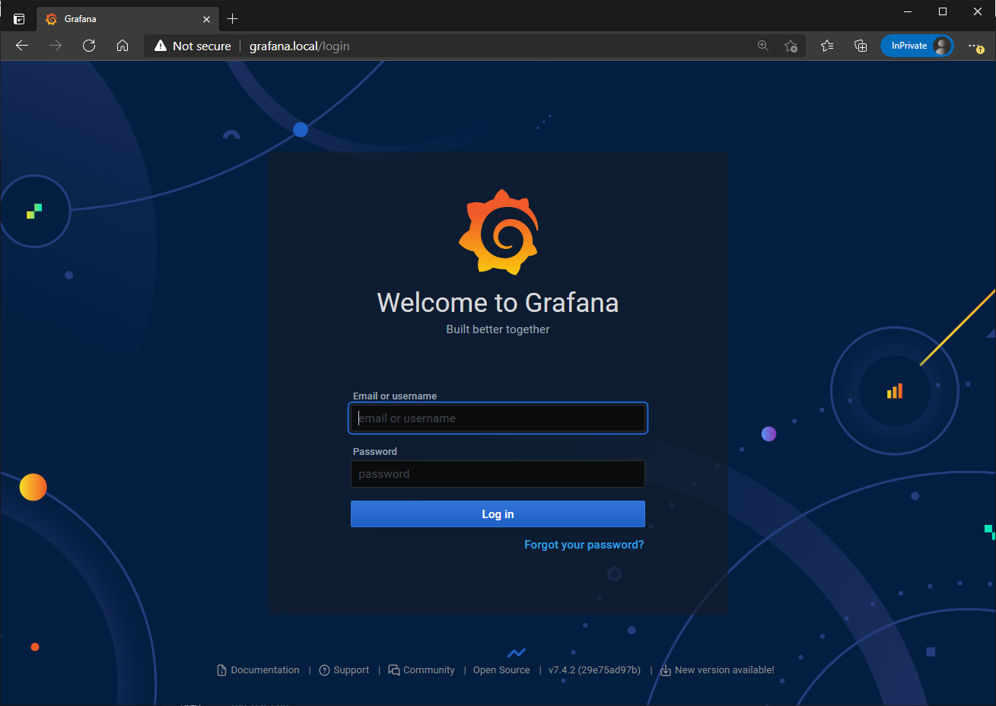
Task: Click the Built better together tagline
Action: (498, 329)
